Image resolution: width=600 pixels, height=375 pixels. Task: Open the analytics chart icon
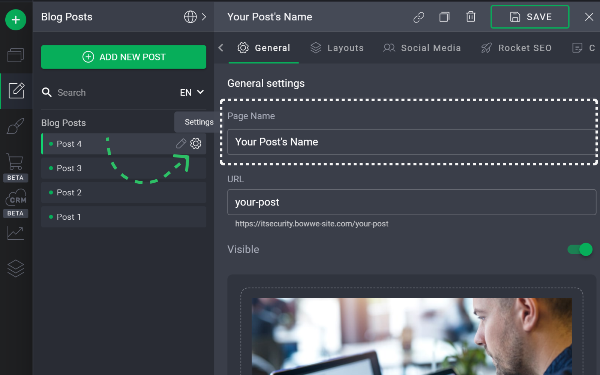click(16, 233)
